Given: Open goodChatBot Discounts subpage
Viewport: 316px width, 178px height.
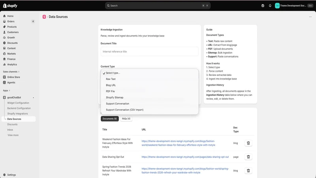Looking at the screenshot, I should [12, 125].
